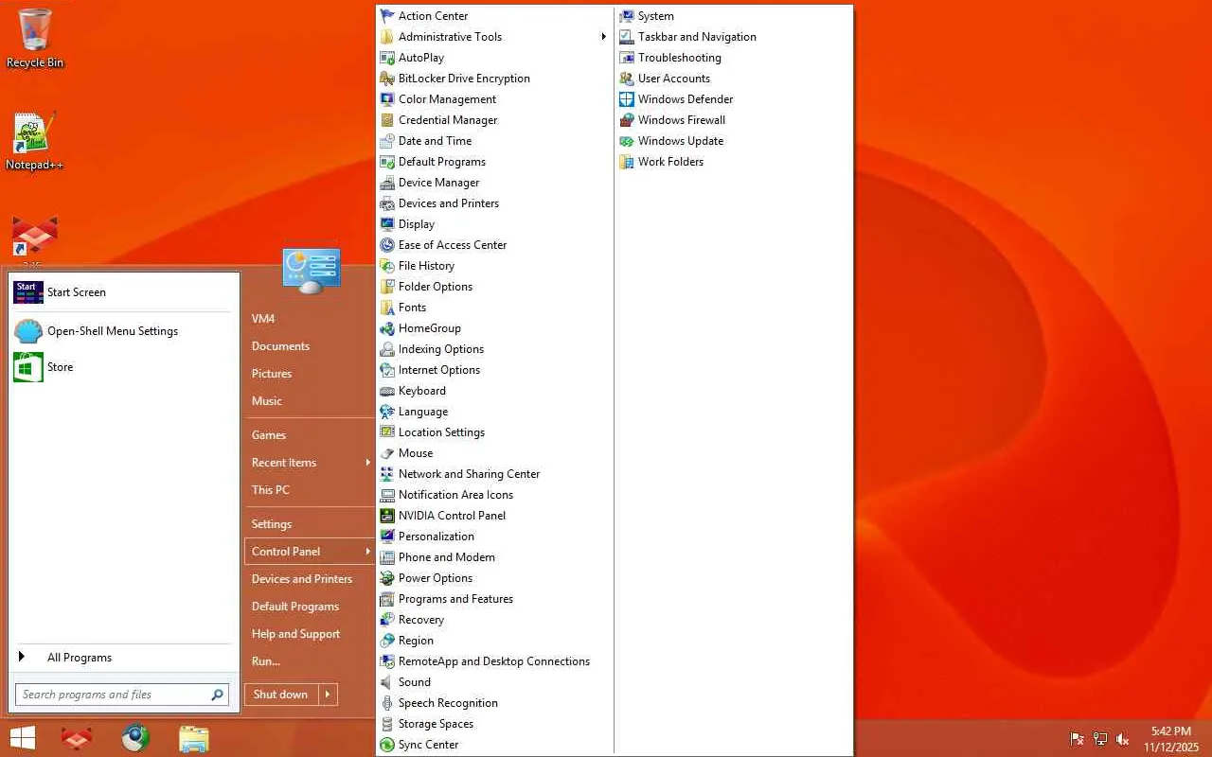Click the Credential Manager icon
The width and height of the screenshot is (1212, 757).
[x=386, y=120]
